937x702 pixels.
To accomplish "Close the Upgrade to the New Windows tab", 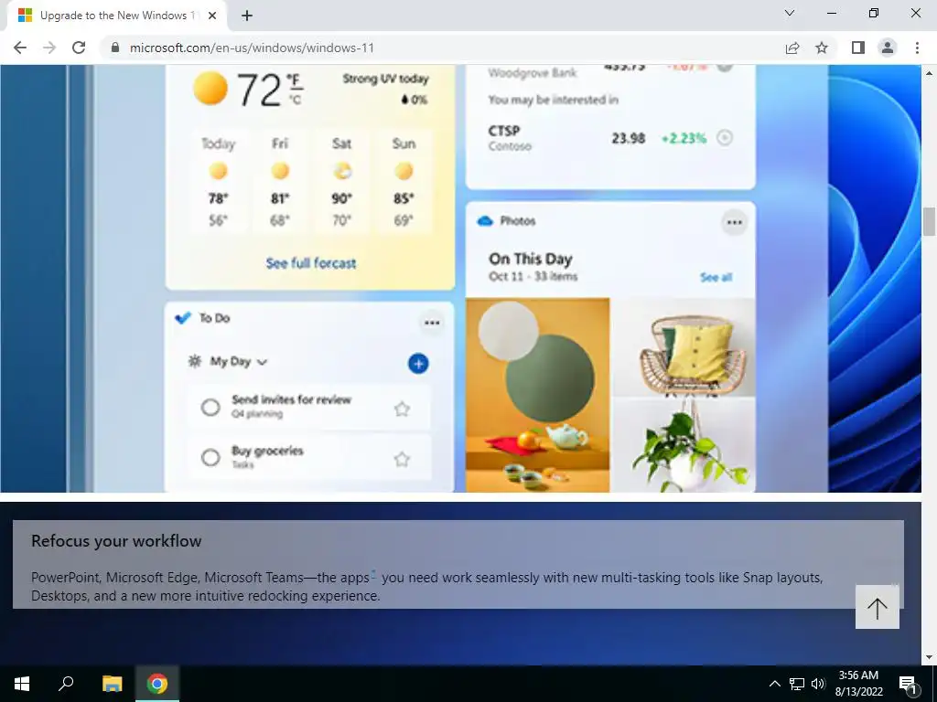I will [212, 16].
